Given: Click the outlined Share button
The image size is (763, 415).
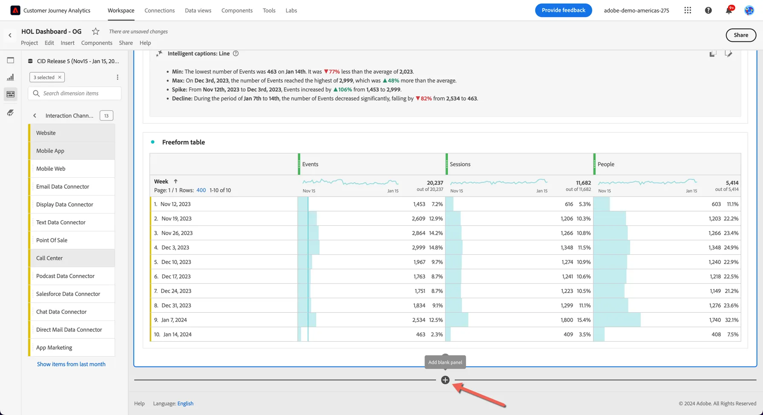Looking at the screenshot, I should [741, 35].
